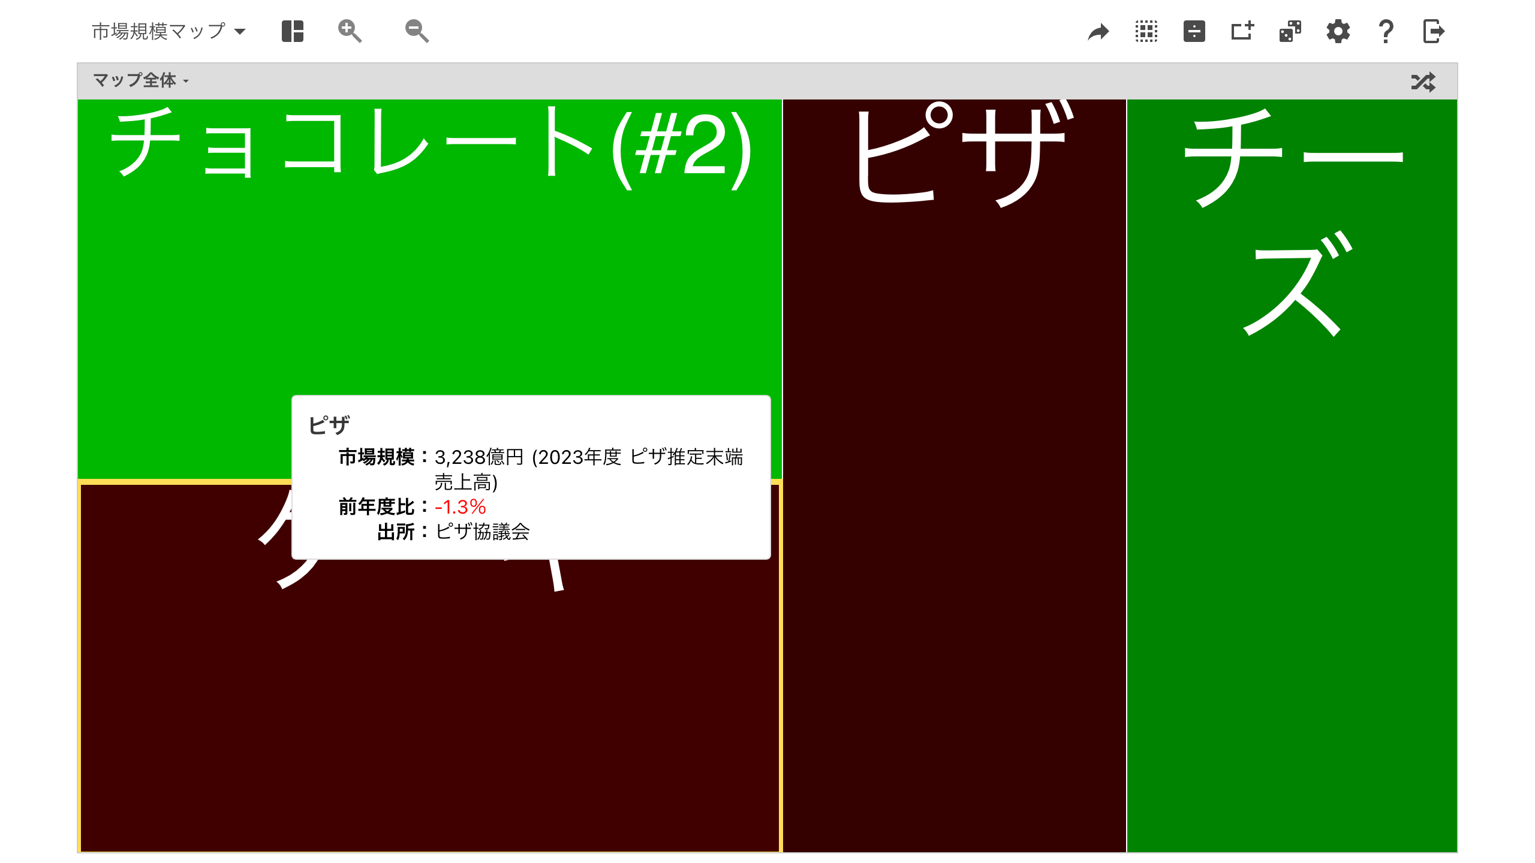Click the ピザ tooltip title
Screen dimensions: 1535x863
(x=329, y=425)
